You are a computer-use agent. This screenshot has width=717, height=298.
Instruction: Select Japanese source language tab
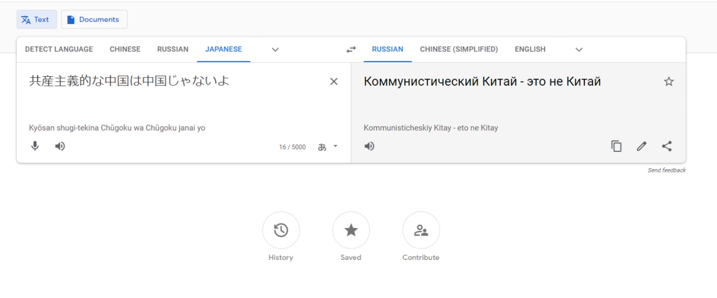tap(224, 49)
